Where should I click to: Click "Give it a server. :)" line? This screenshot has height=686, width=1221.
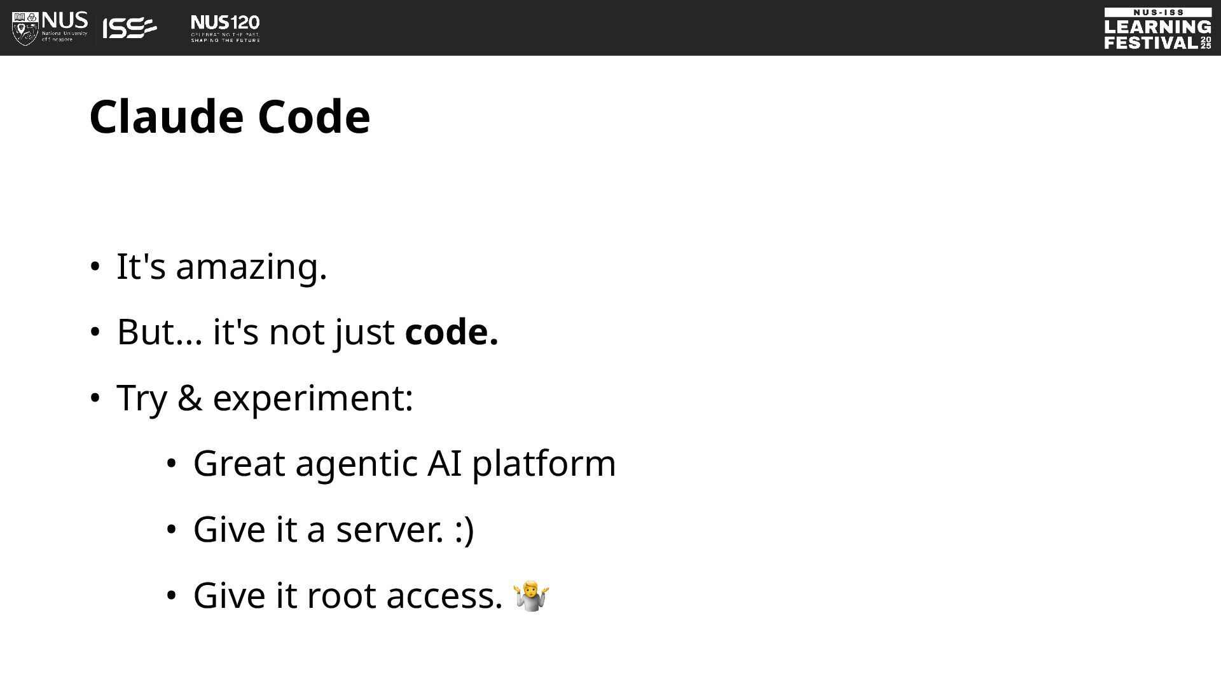[334, 529]
